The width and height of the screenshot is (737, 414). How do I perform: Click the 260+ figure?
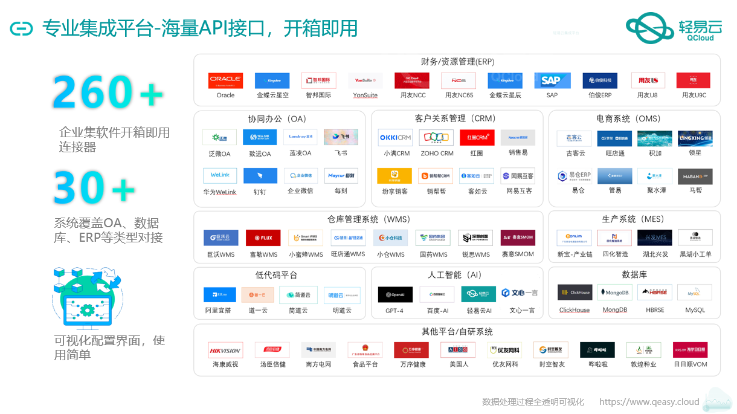point(108,92)
